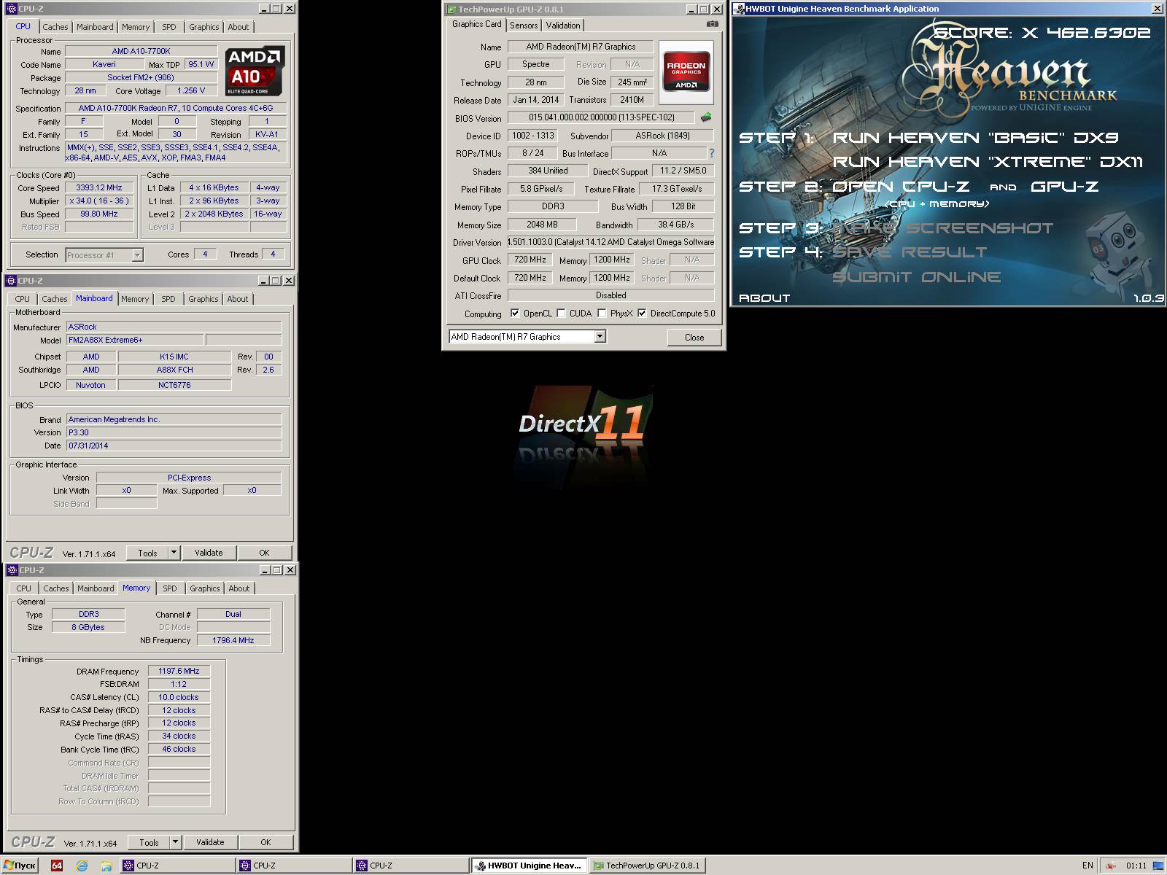Viewport: 1167px width, 875px height.
Task: Select Mainboard tab in bottom CPU-Z window
Action: (x=96, y=588)
